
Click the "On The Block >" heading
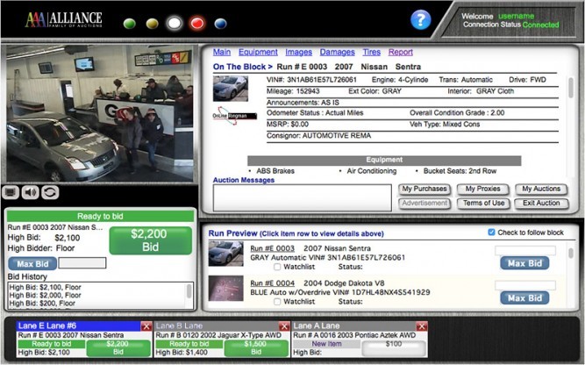242,67
